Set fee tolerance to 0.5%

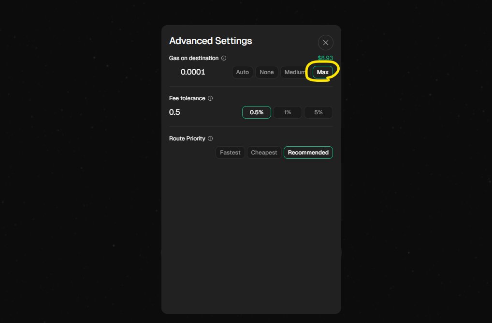click(x=256, y=112)
